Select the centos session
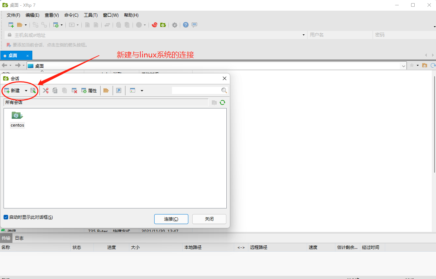This screenshot has width=436, height=279. 17,119
